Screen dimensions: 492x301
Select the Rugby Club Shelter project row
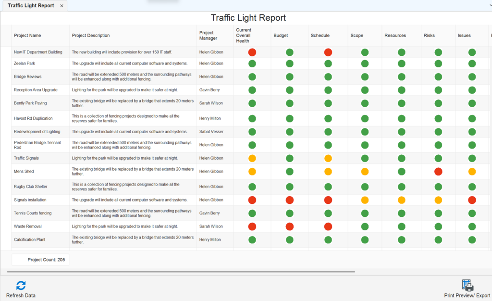click(x=31, y=187)
